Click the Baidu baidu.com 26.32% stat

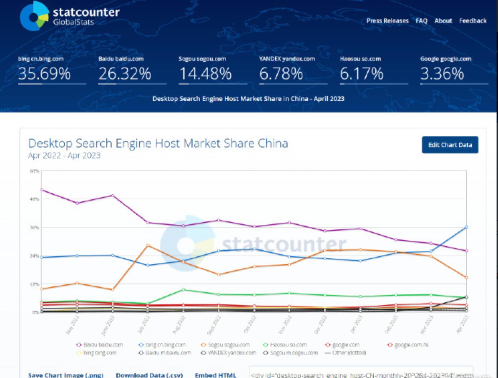coord(132,70)
